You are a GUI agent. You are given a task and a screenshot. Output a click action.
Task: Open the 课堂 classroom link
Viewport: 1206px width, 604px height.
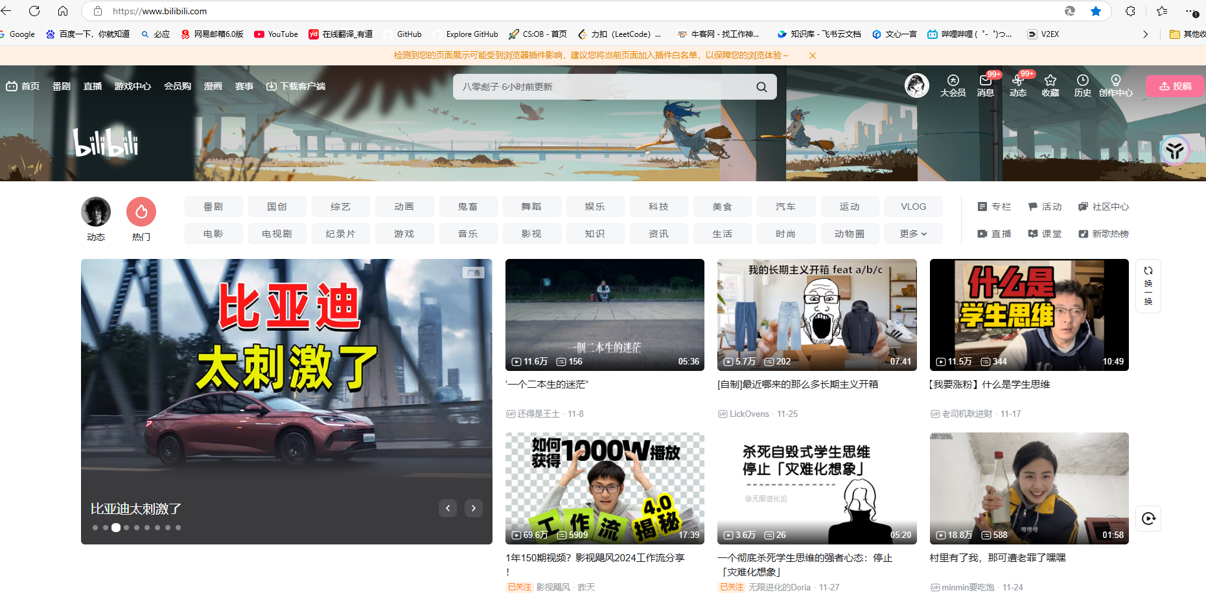[1045, 234]
